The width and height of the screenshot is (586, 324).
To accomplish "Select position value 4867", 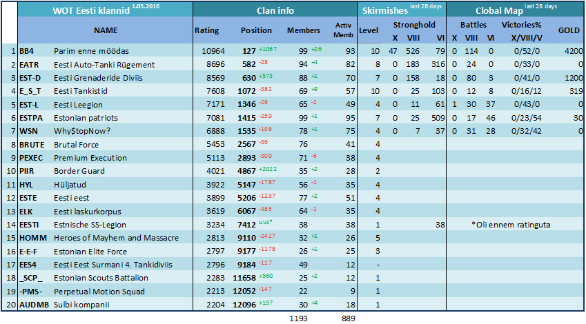I will click(x=246, y=171).
